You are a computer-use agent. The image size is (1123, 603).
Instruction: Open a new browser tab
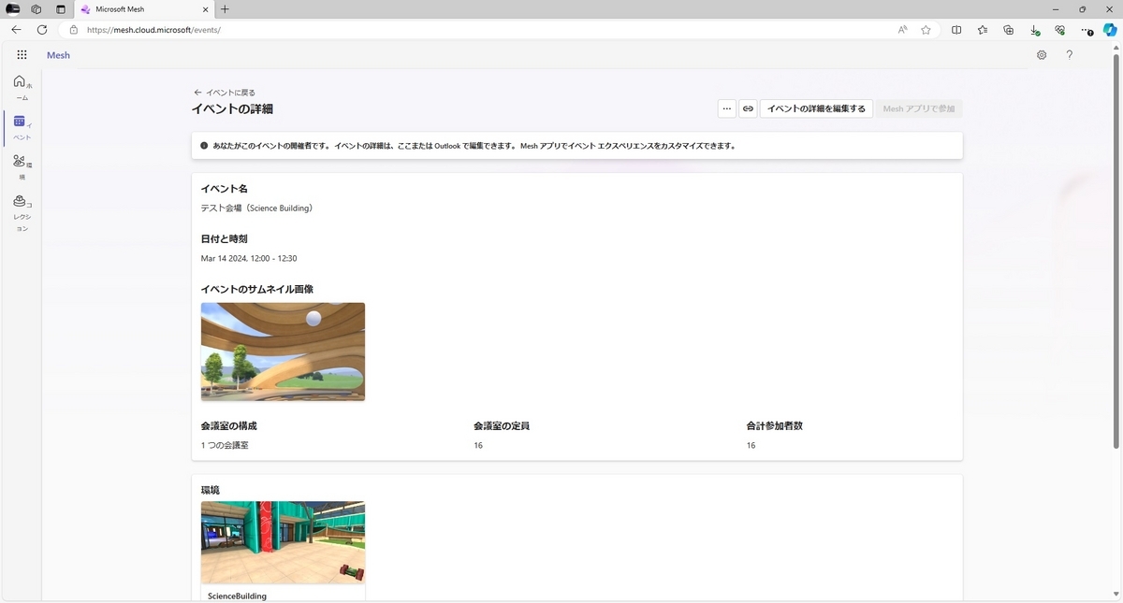pos(225,9)
